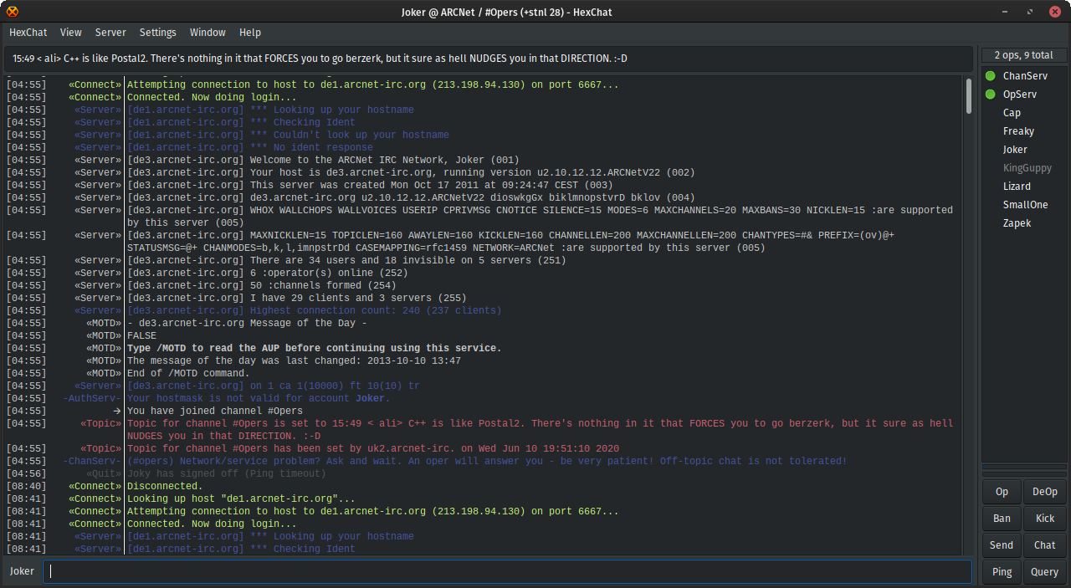The height and width of the screenshot is (588, 1071).
Task: Click the Send button
Action: 1002,545
